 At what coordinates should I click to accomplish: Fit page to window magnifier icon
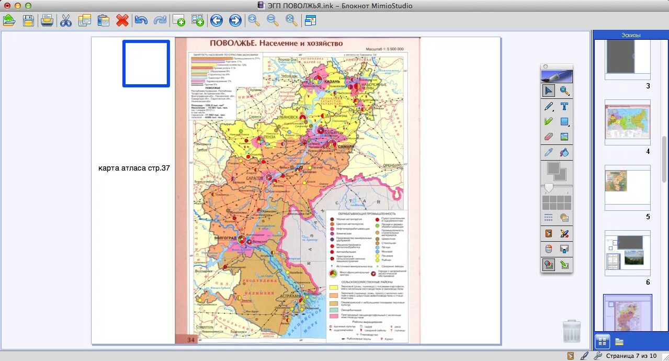(x=292, y=20)
